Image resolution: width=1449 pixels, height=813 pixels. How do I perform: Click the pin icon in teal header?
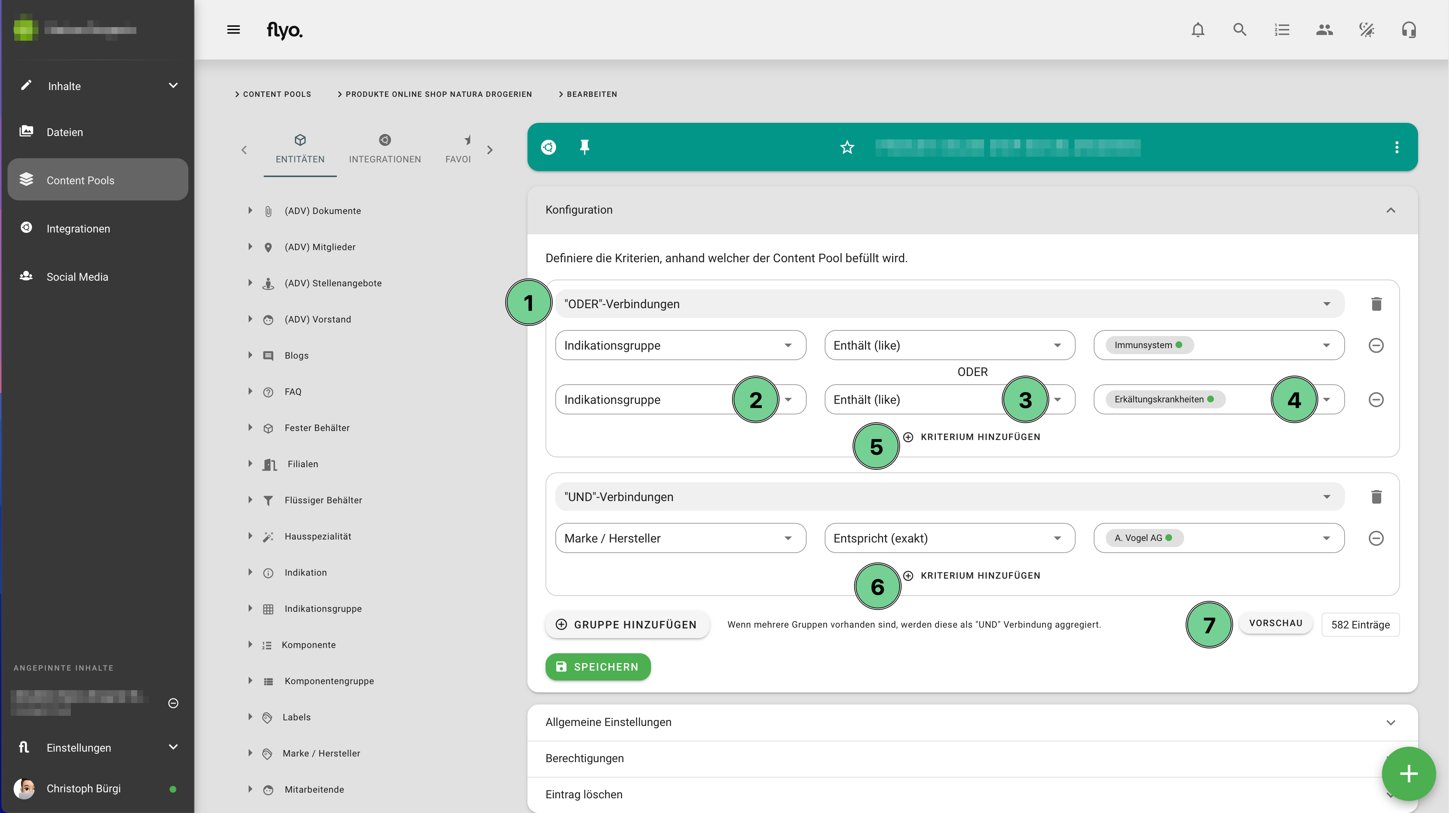click(584, 147)
